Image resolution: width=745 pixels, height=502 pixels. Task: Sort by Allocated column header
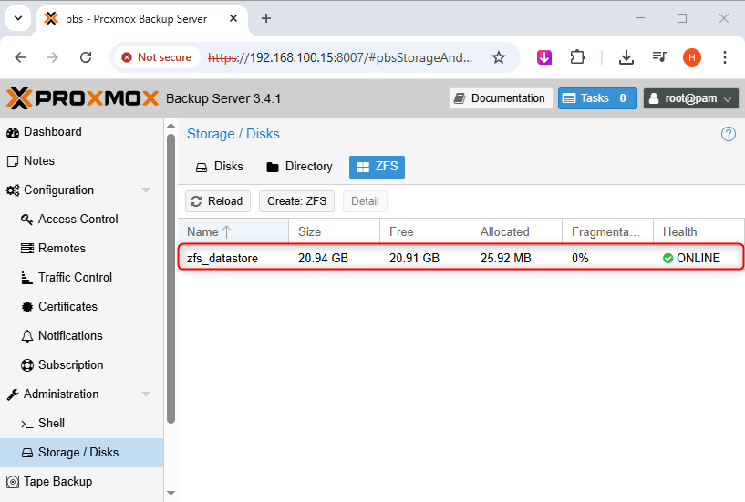click(x=516, y=231)
